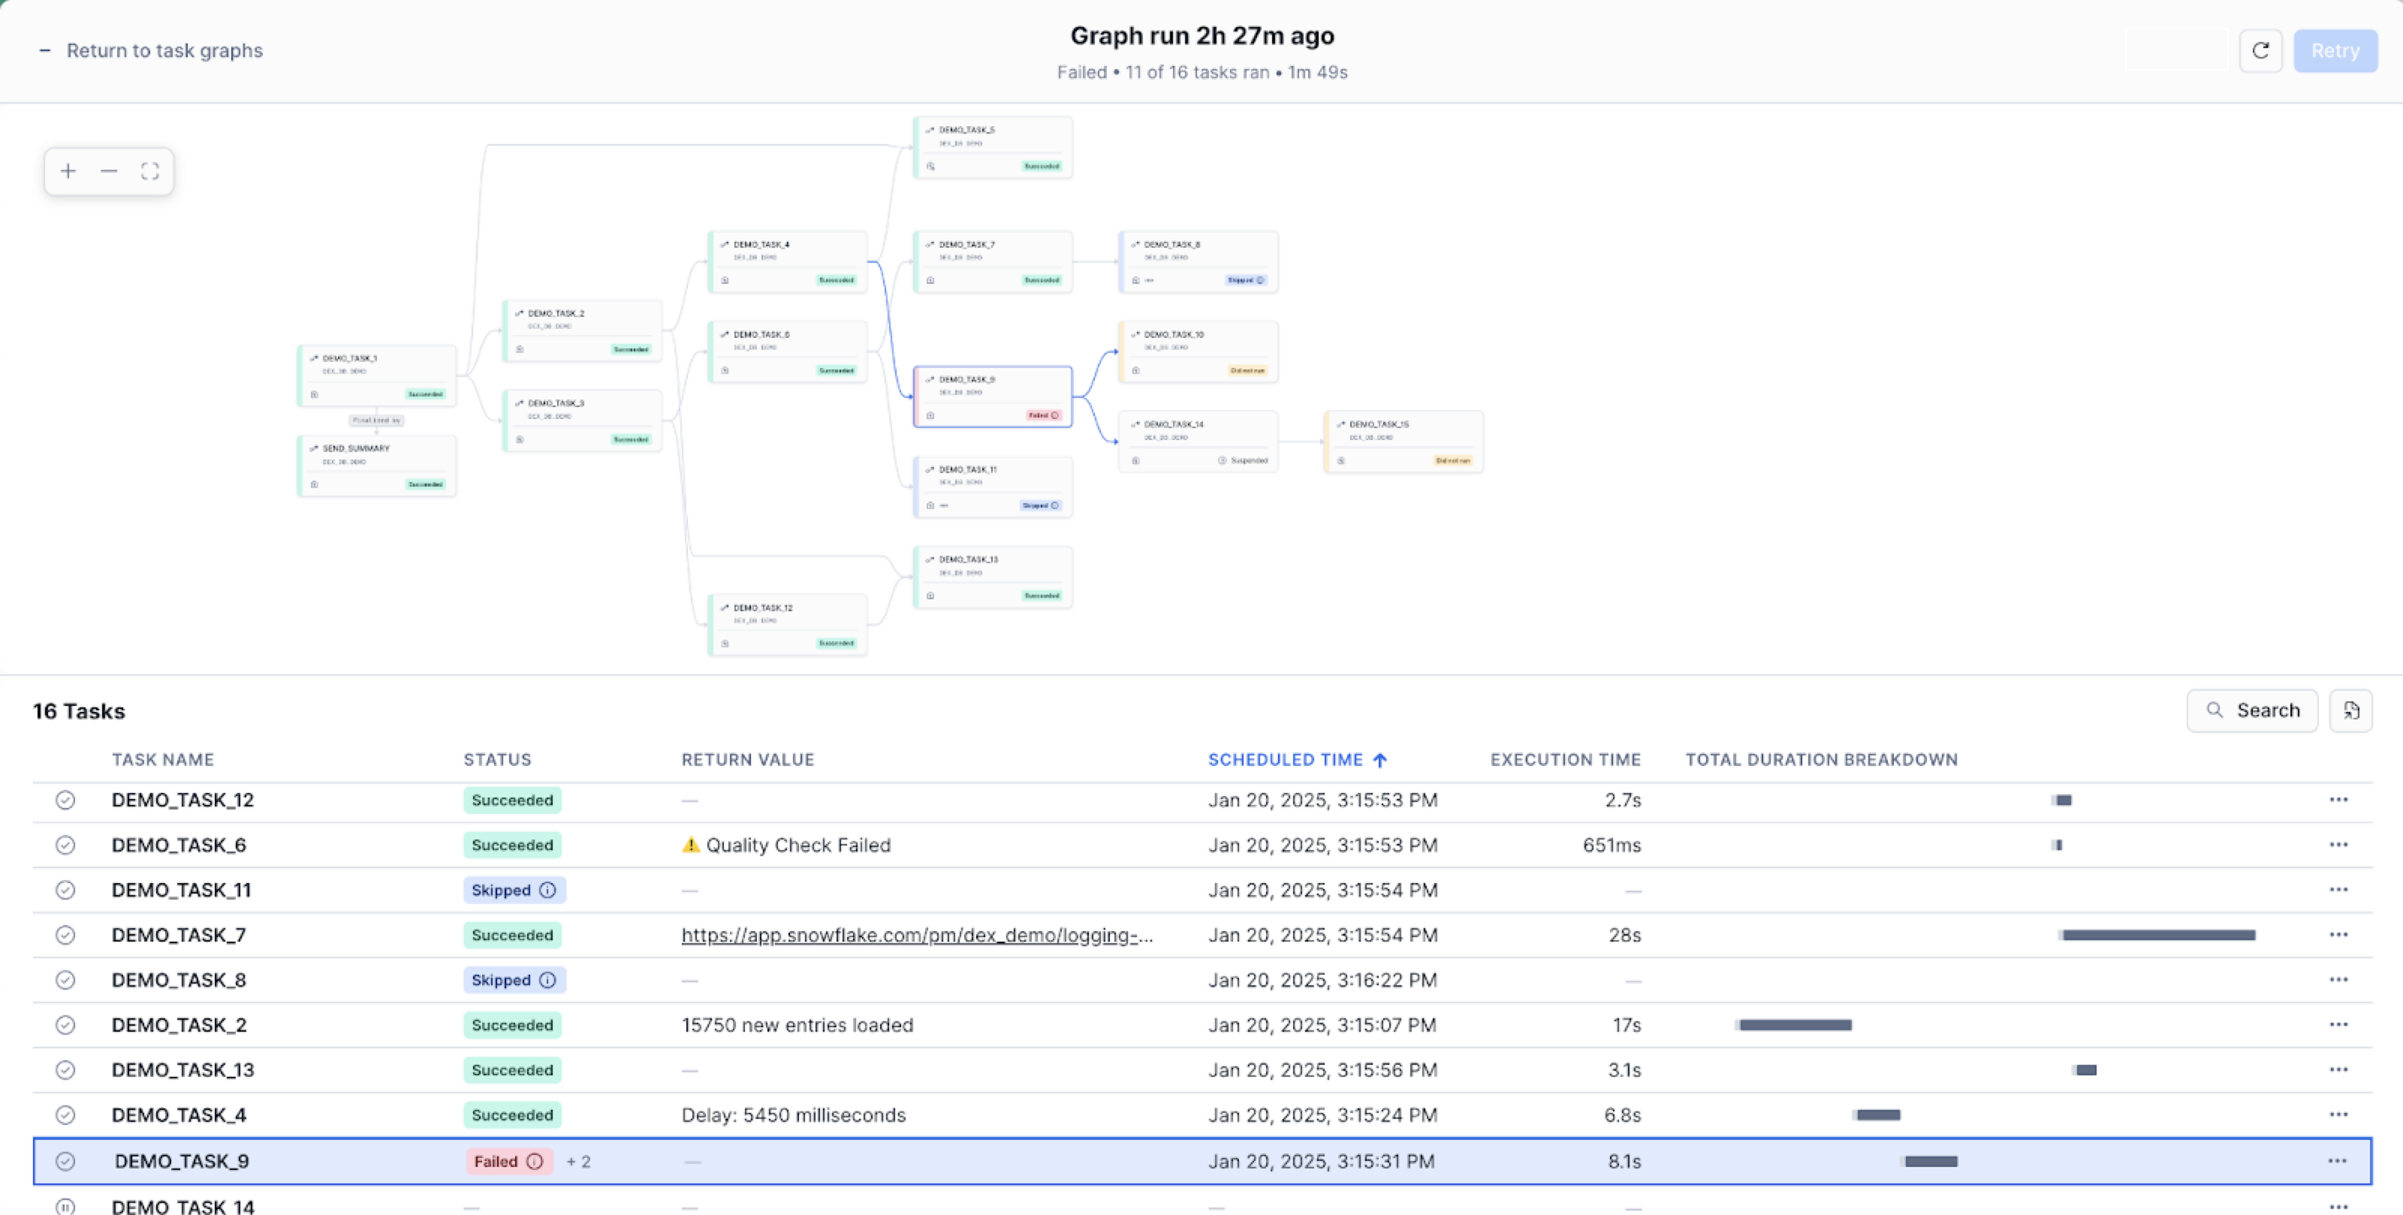
Task: Zoom out of the task graph
Action: click(x=109, y=172)
